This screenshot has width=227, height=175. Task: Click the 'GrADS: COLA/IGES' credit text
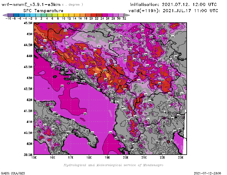(13, 173)
